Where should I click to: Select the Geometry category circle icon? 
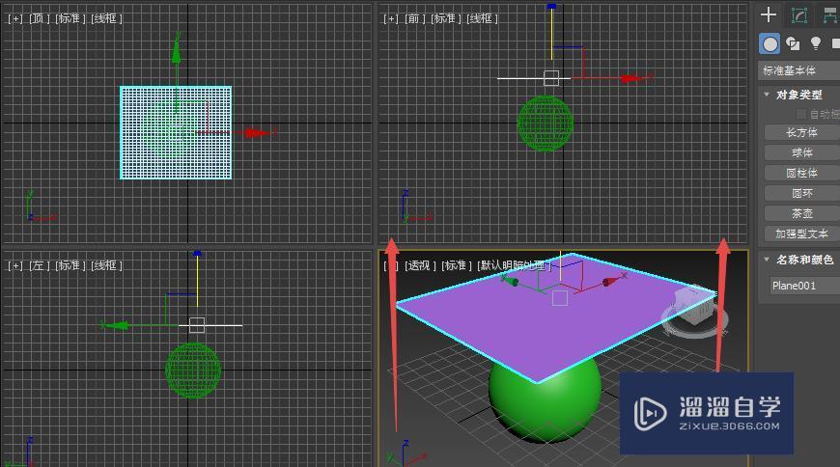coord(770,44)
